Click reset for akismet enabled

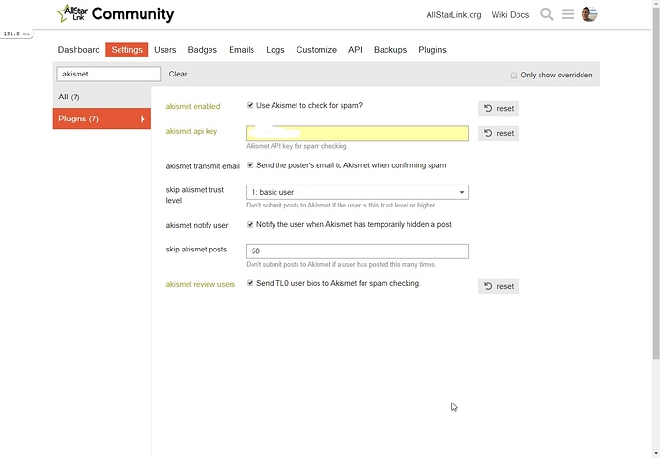click(498, 108)
